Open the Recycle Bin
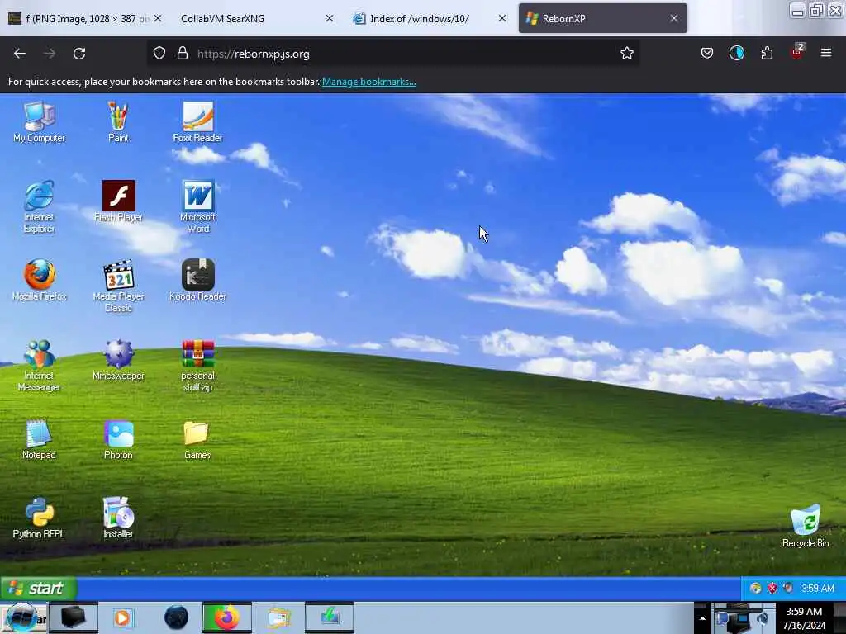 [805, 526]
